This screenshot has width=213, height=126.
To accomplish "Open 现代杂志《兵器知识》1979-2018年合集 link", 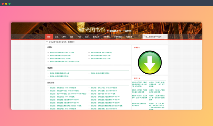I will coord(63,88).
